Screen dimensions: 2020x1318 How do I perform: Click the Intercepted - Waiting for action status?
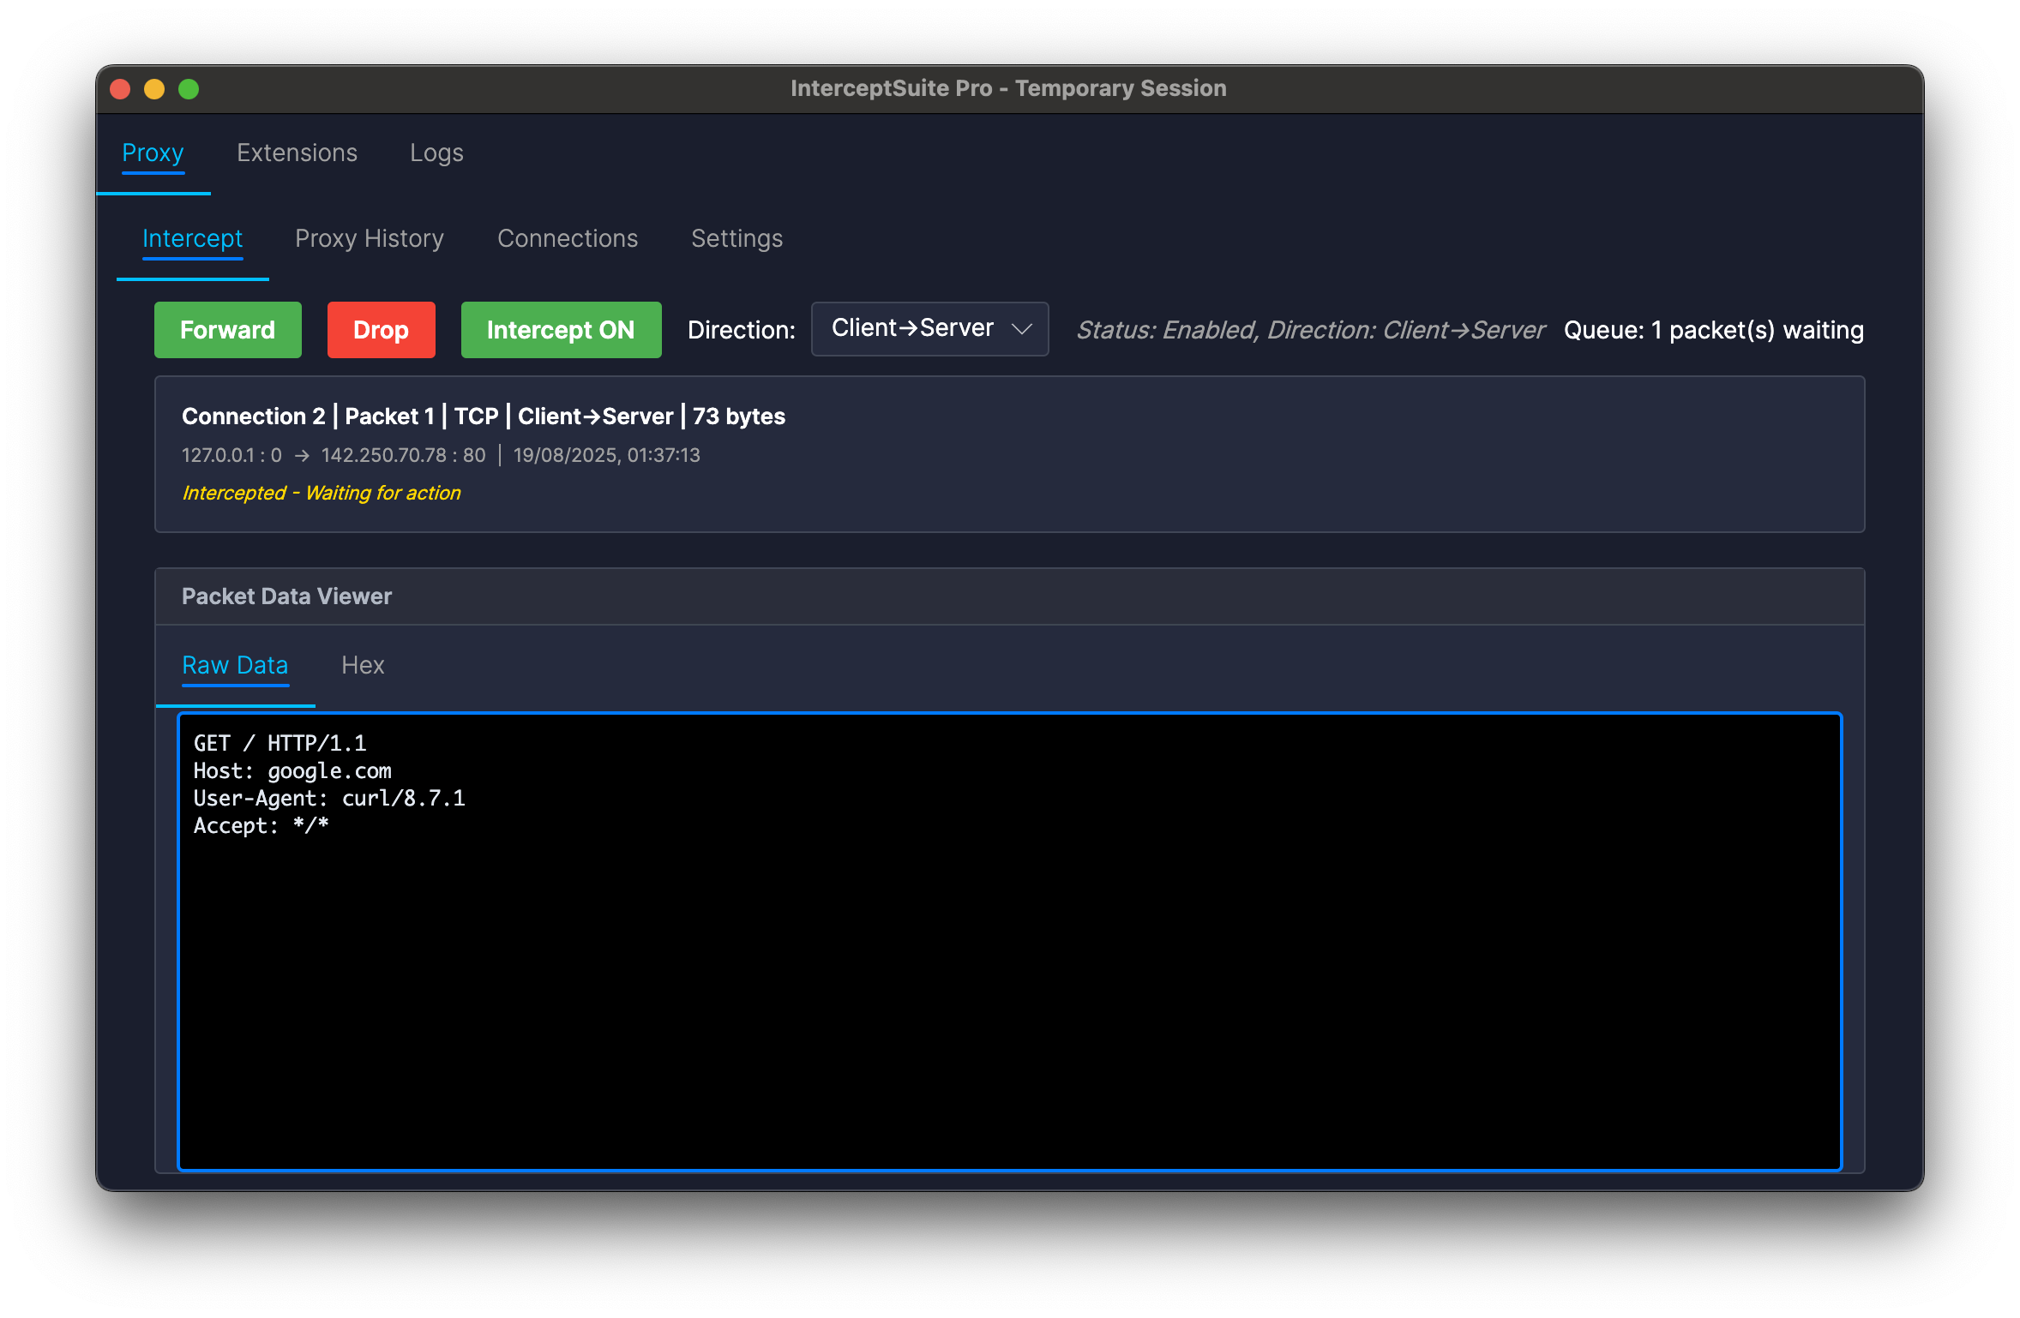coord(322,493)
